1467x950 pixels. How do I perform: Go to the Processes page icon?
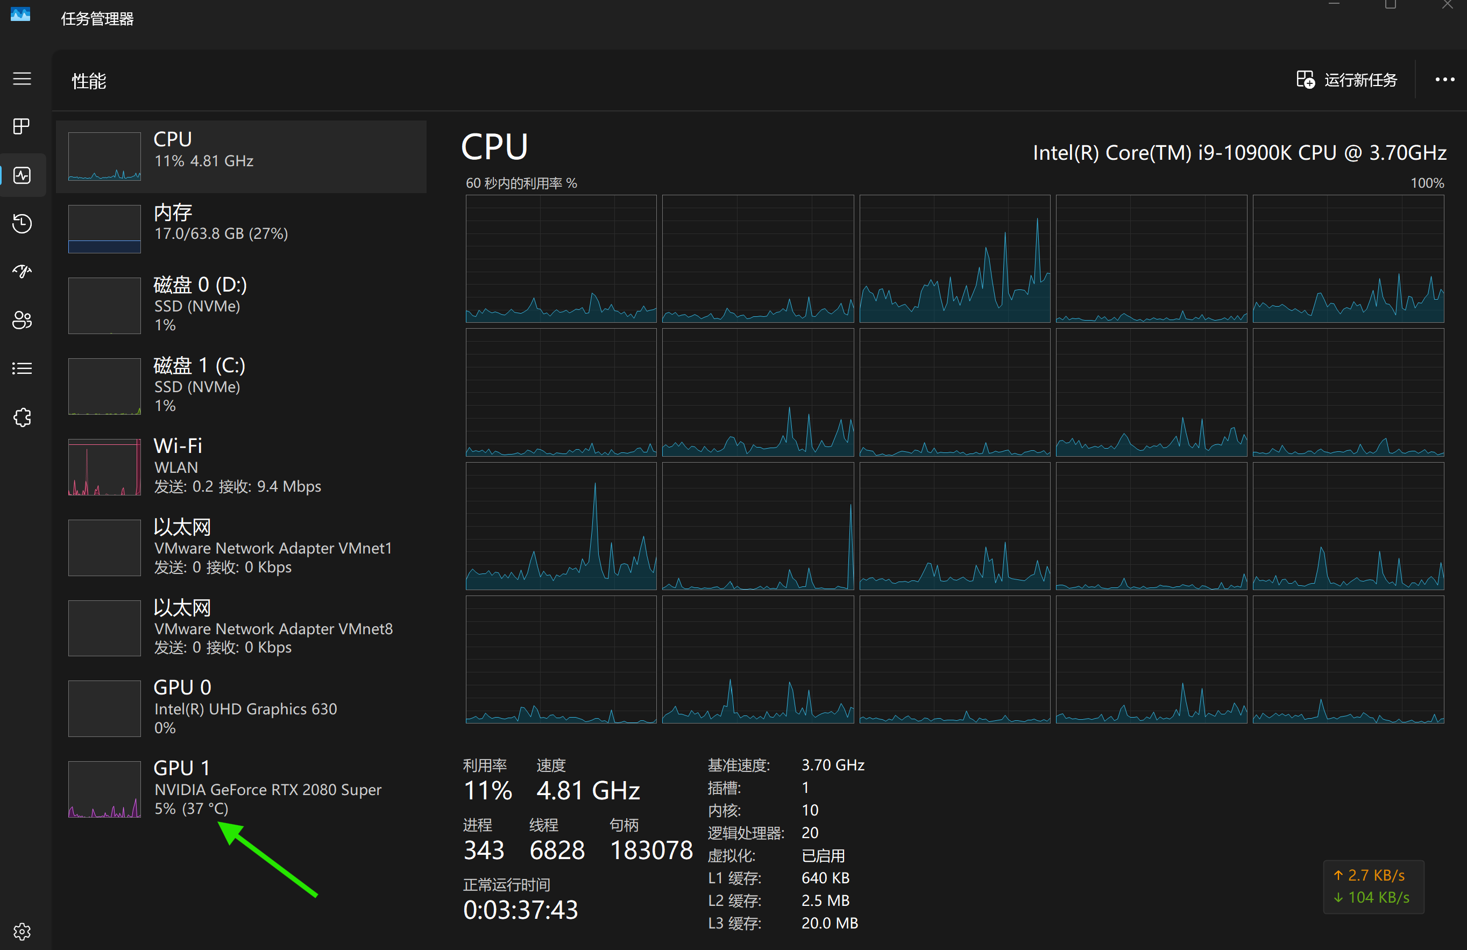22,126
